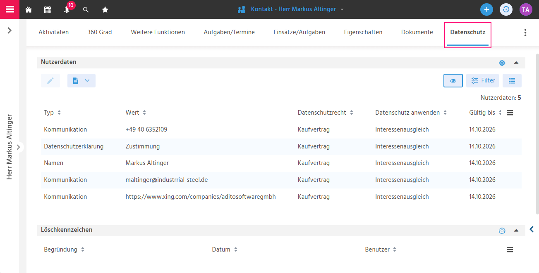Open the three-dot tab overflow menu
This screenshot has height=273, width=539.
tap(525, 33)
